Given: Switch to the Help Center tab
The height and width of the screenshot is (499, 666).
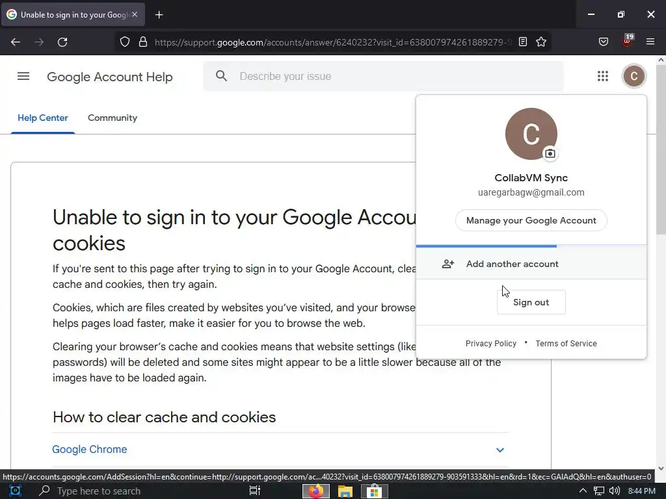Looking at the screenshot, I should pos(43,118).
